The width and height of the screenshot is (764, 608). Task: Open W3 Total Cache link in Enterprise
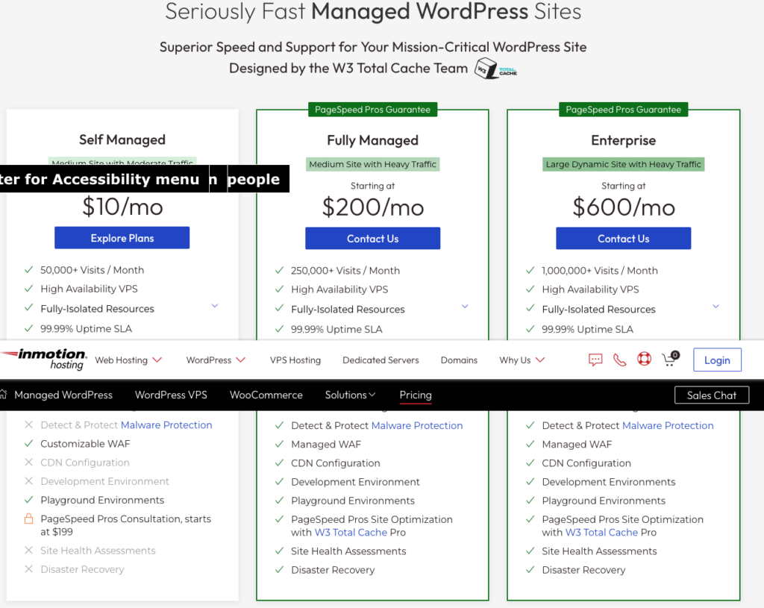pos(602,533)
